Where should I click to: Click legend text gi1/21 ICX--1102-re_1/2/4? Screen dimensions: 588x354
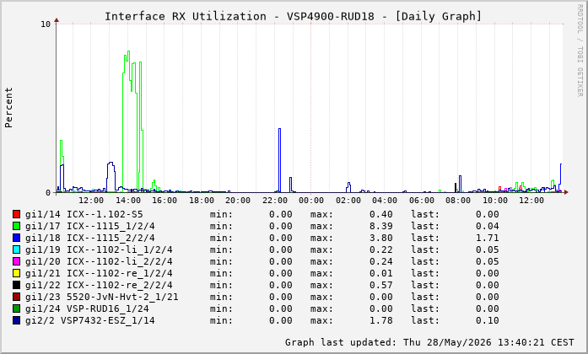(x=99, y=273)
